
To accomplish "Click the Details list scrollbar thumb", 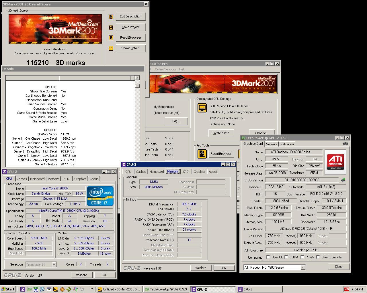I will [x=137, y=86].
